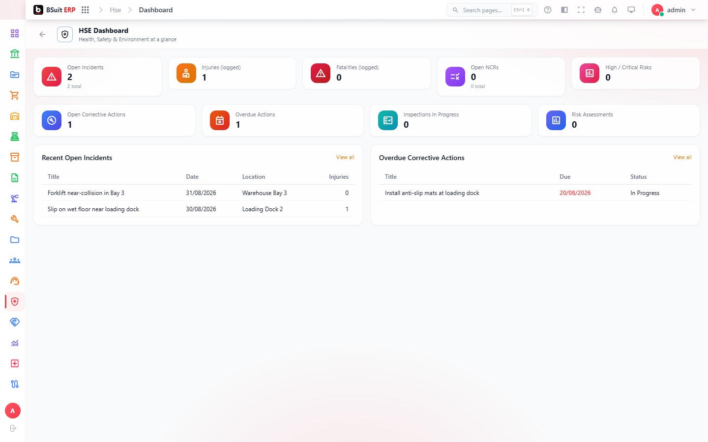Click the sidebar user avatar A
Image resolution: width=708 pixels, height=442 pixels.
pos(13,411)
